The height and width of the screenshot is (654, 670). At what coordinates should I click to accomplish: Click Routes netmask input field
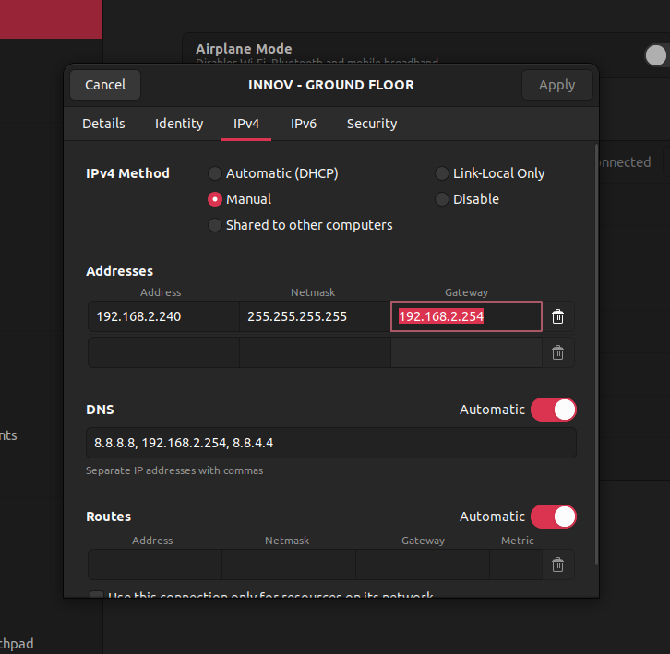pyautogui.click(x=289, y=565)
